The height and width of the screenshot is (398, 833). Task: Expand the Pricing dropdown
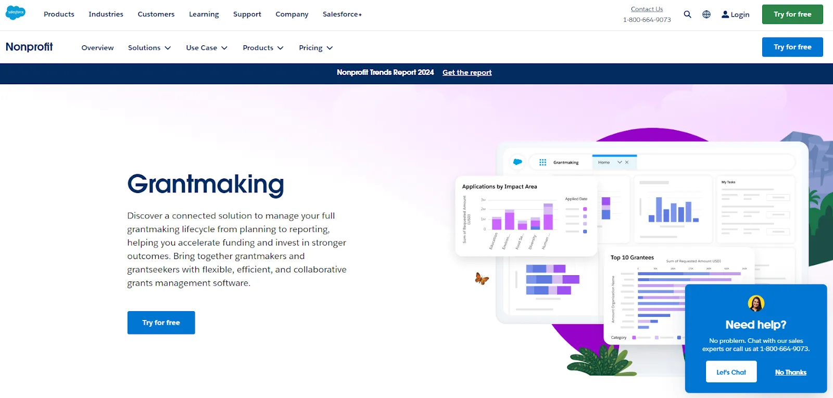point(315,48)
